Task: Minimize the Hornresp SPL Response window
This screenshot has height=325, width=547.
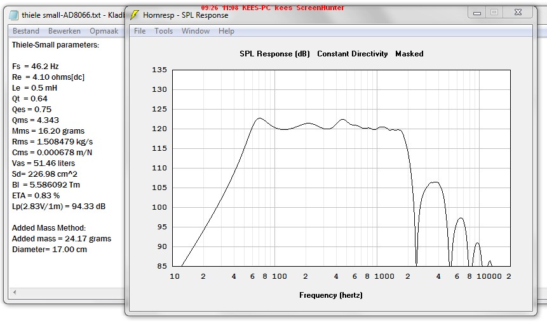Action: pyautogui.click(x=477, y=13)
